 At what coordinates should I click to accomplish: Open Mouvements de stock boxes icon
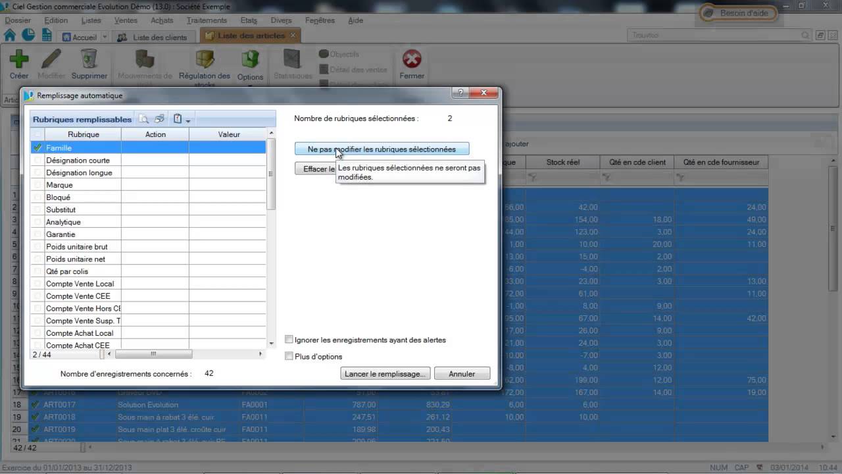(145, 59)
